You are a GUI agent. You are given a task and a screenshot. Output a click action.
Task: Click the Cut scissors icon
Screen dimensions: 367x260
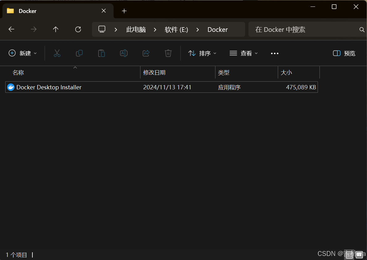coord(57,53)
